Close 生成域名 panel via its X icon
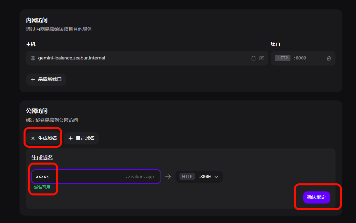The image size is (356, 223). (33, 138)
